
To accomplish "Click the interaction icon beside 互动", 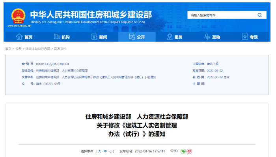I will 207,36.
